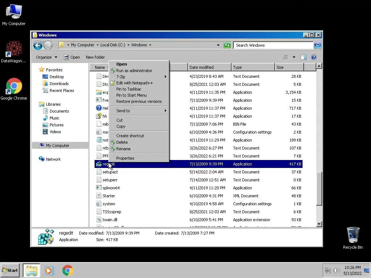This screenshot has width=371, height=278.
Task: Open the Organize dropdown
Action: (x=47, y=57)
